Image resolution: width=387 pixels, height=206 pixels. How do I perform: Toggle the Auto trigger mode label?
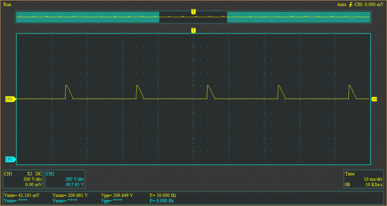click(341, 5)
